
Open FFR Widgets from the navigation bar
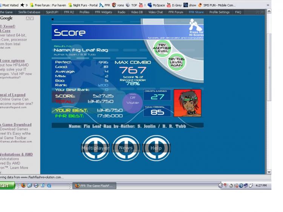tap(103, 12)
